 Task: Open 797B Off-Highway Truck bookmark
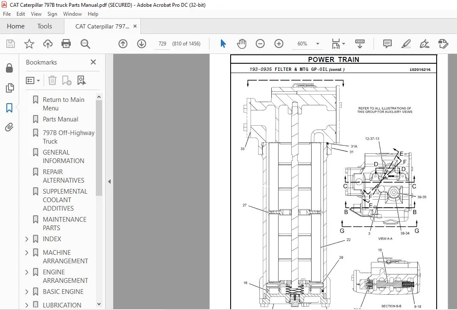click(x=69, y=137)
